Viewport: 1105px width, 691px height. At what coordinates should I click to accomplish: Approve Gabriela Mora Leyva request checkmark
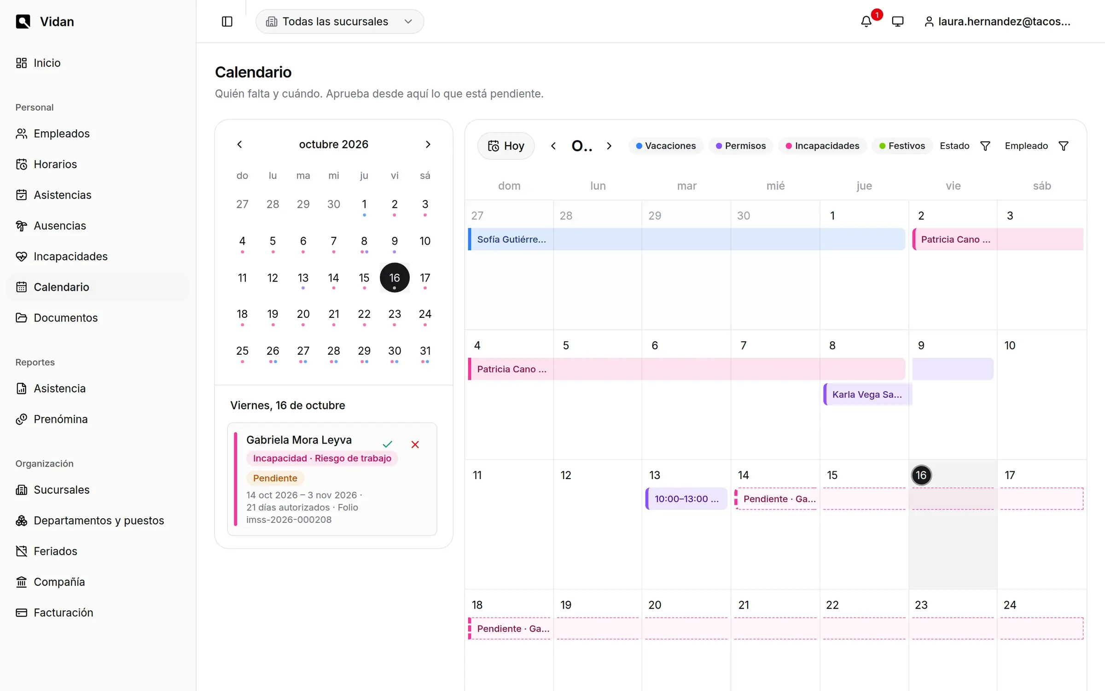point(387,444)
